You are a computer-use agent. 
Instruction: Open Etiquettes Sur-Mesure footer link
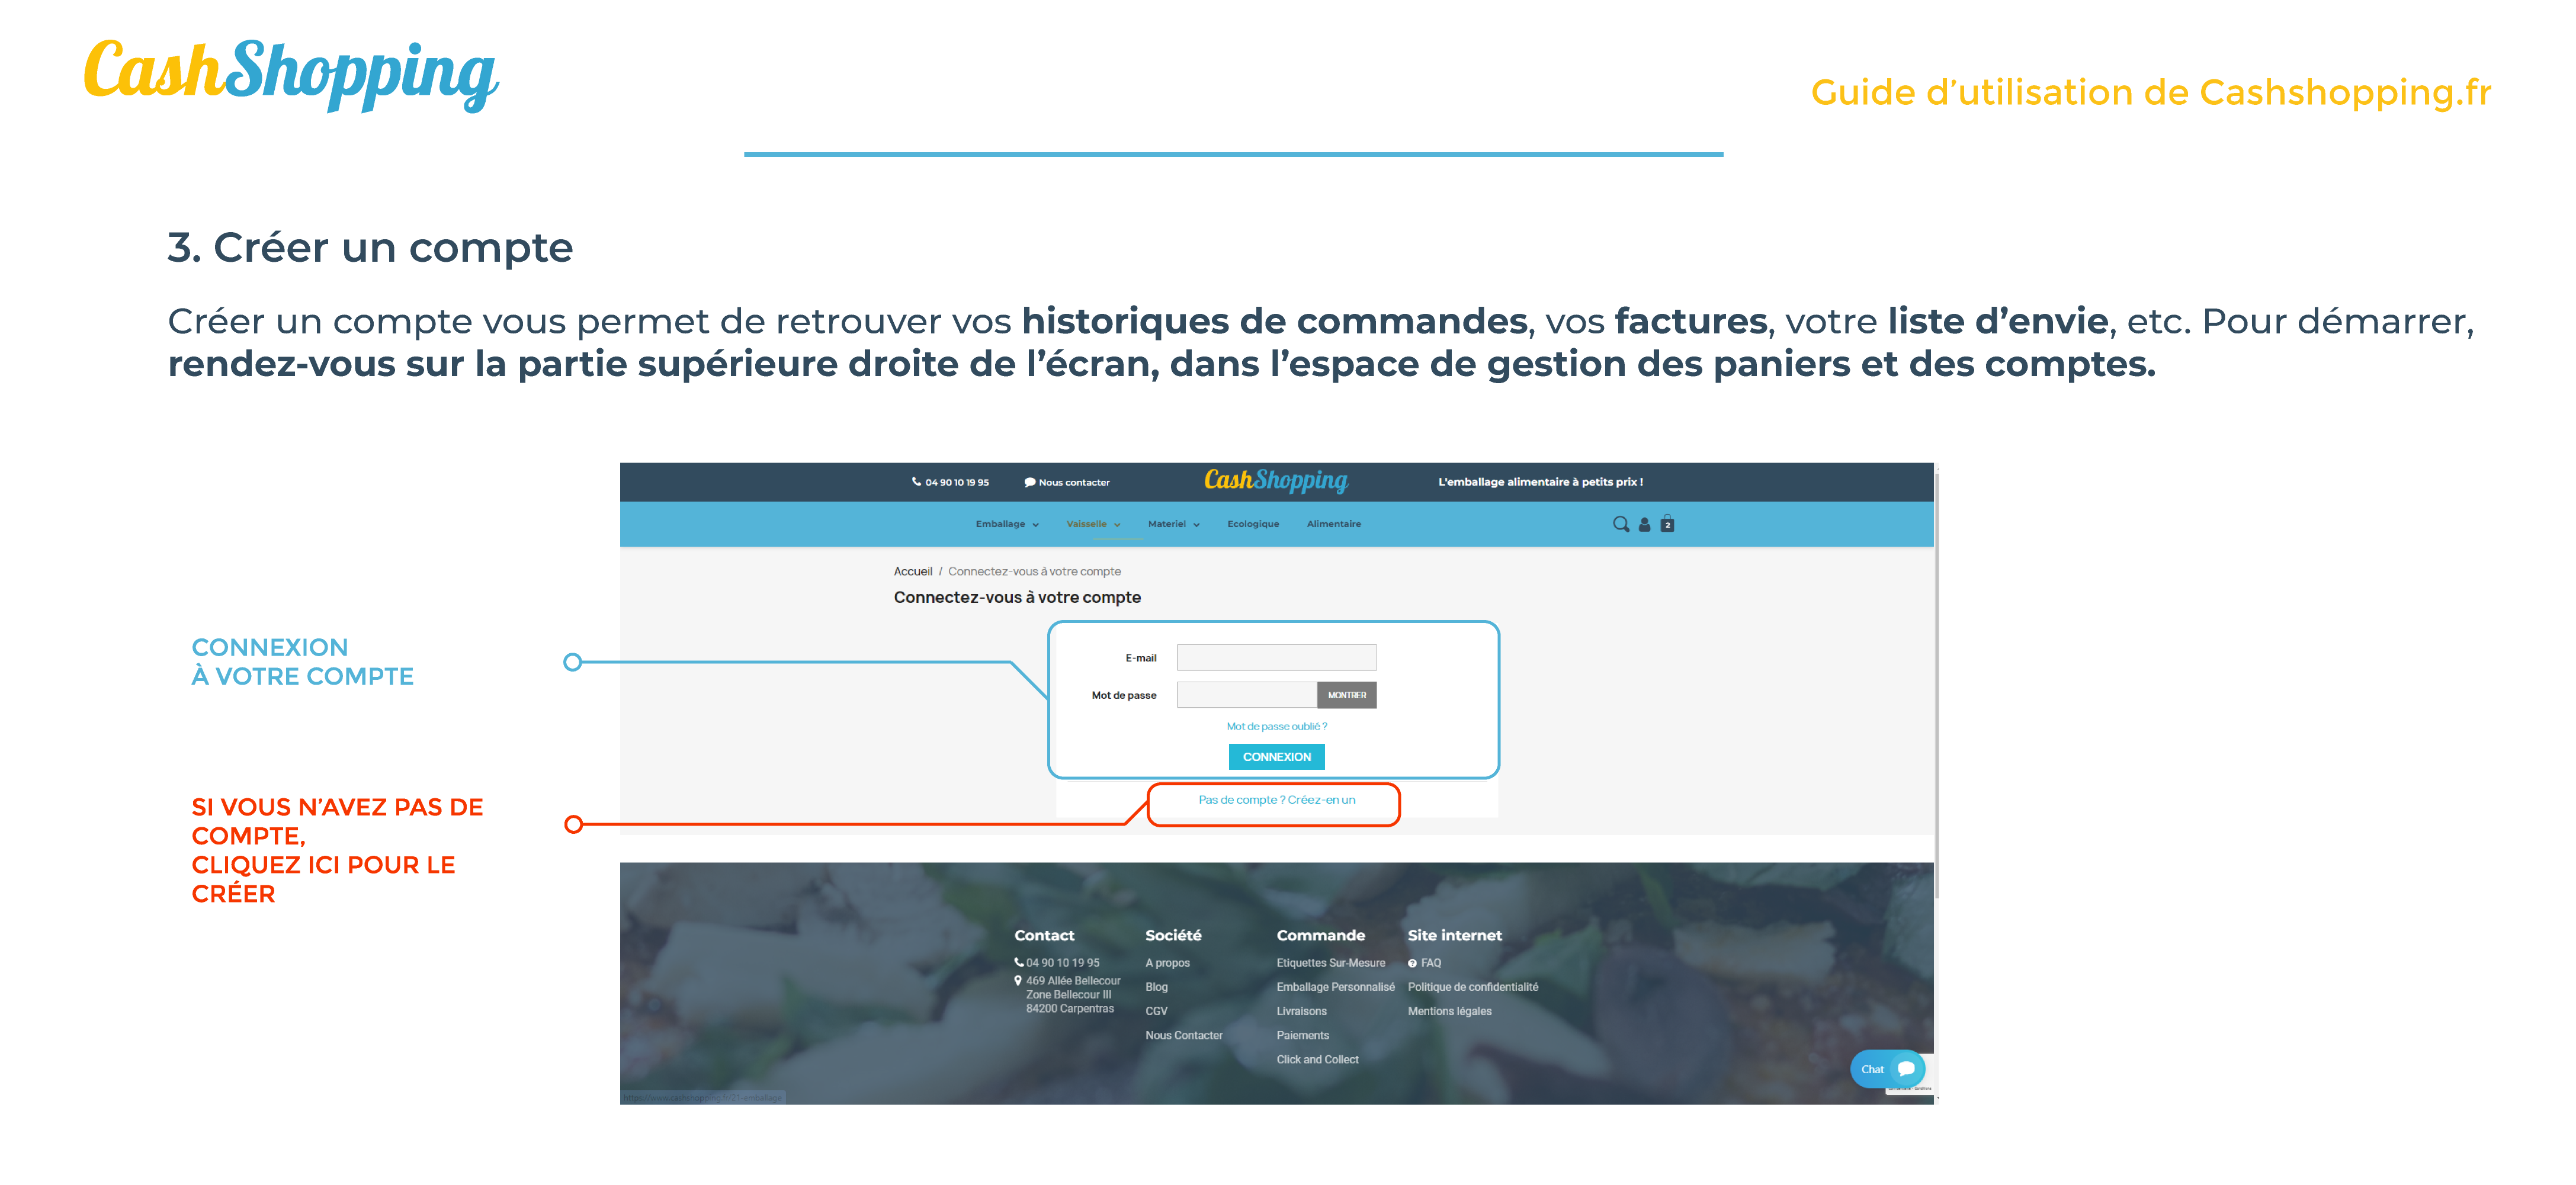click(x=1330, y=963)
